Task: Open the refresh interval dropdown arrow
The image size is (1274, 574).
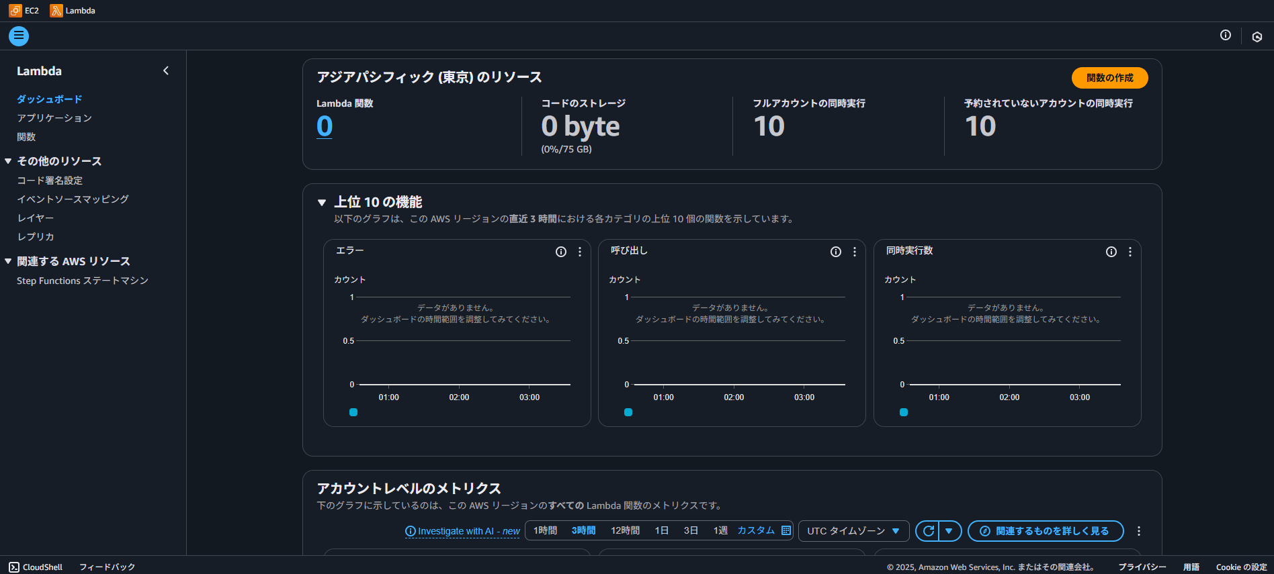Action: click(949, 531)
